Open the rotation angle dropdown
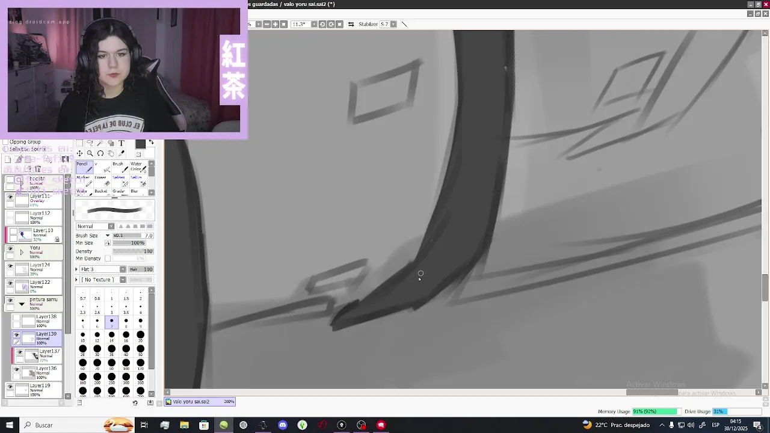Viewport: 770px width, 433px height. [314, 24]
